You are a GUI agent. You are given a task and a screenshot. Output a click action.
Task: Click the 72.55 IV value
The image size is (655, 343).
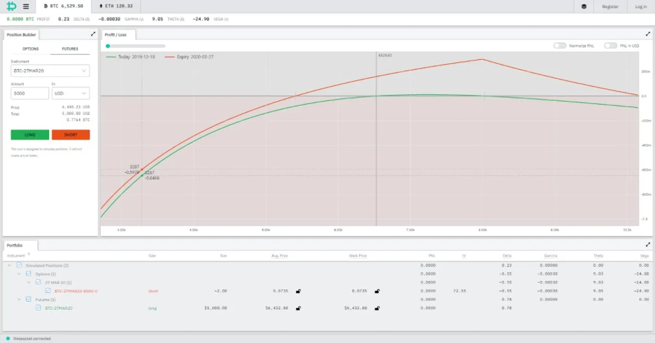pyautogui.click(x=460, y=291)
